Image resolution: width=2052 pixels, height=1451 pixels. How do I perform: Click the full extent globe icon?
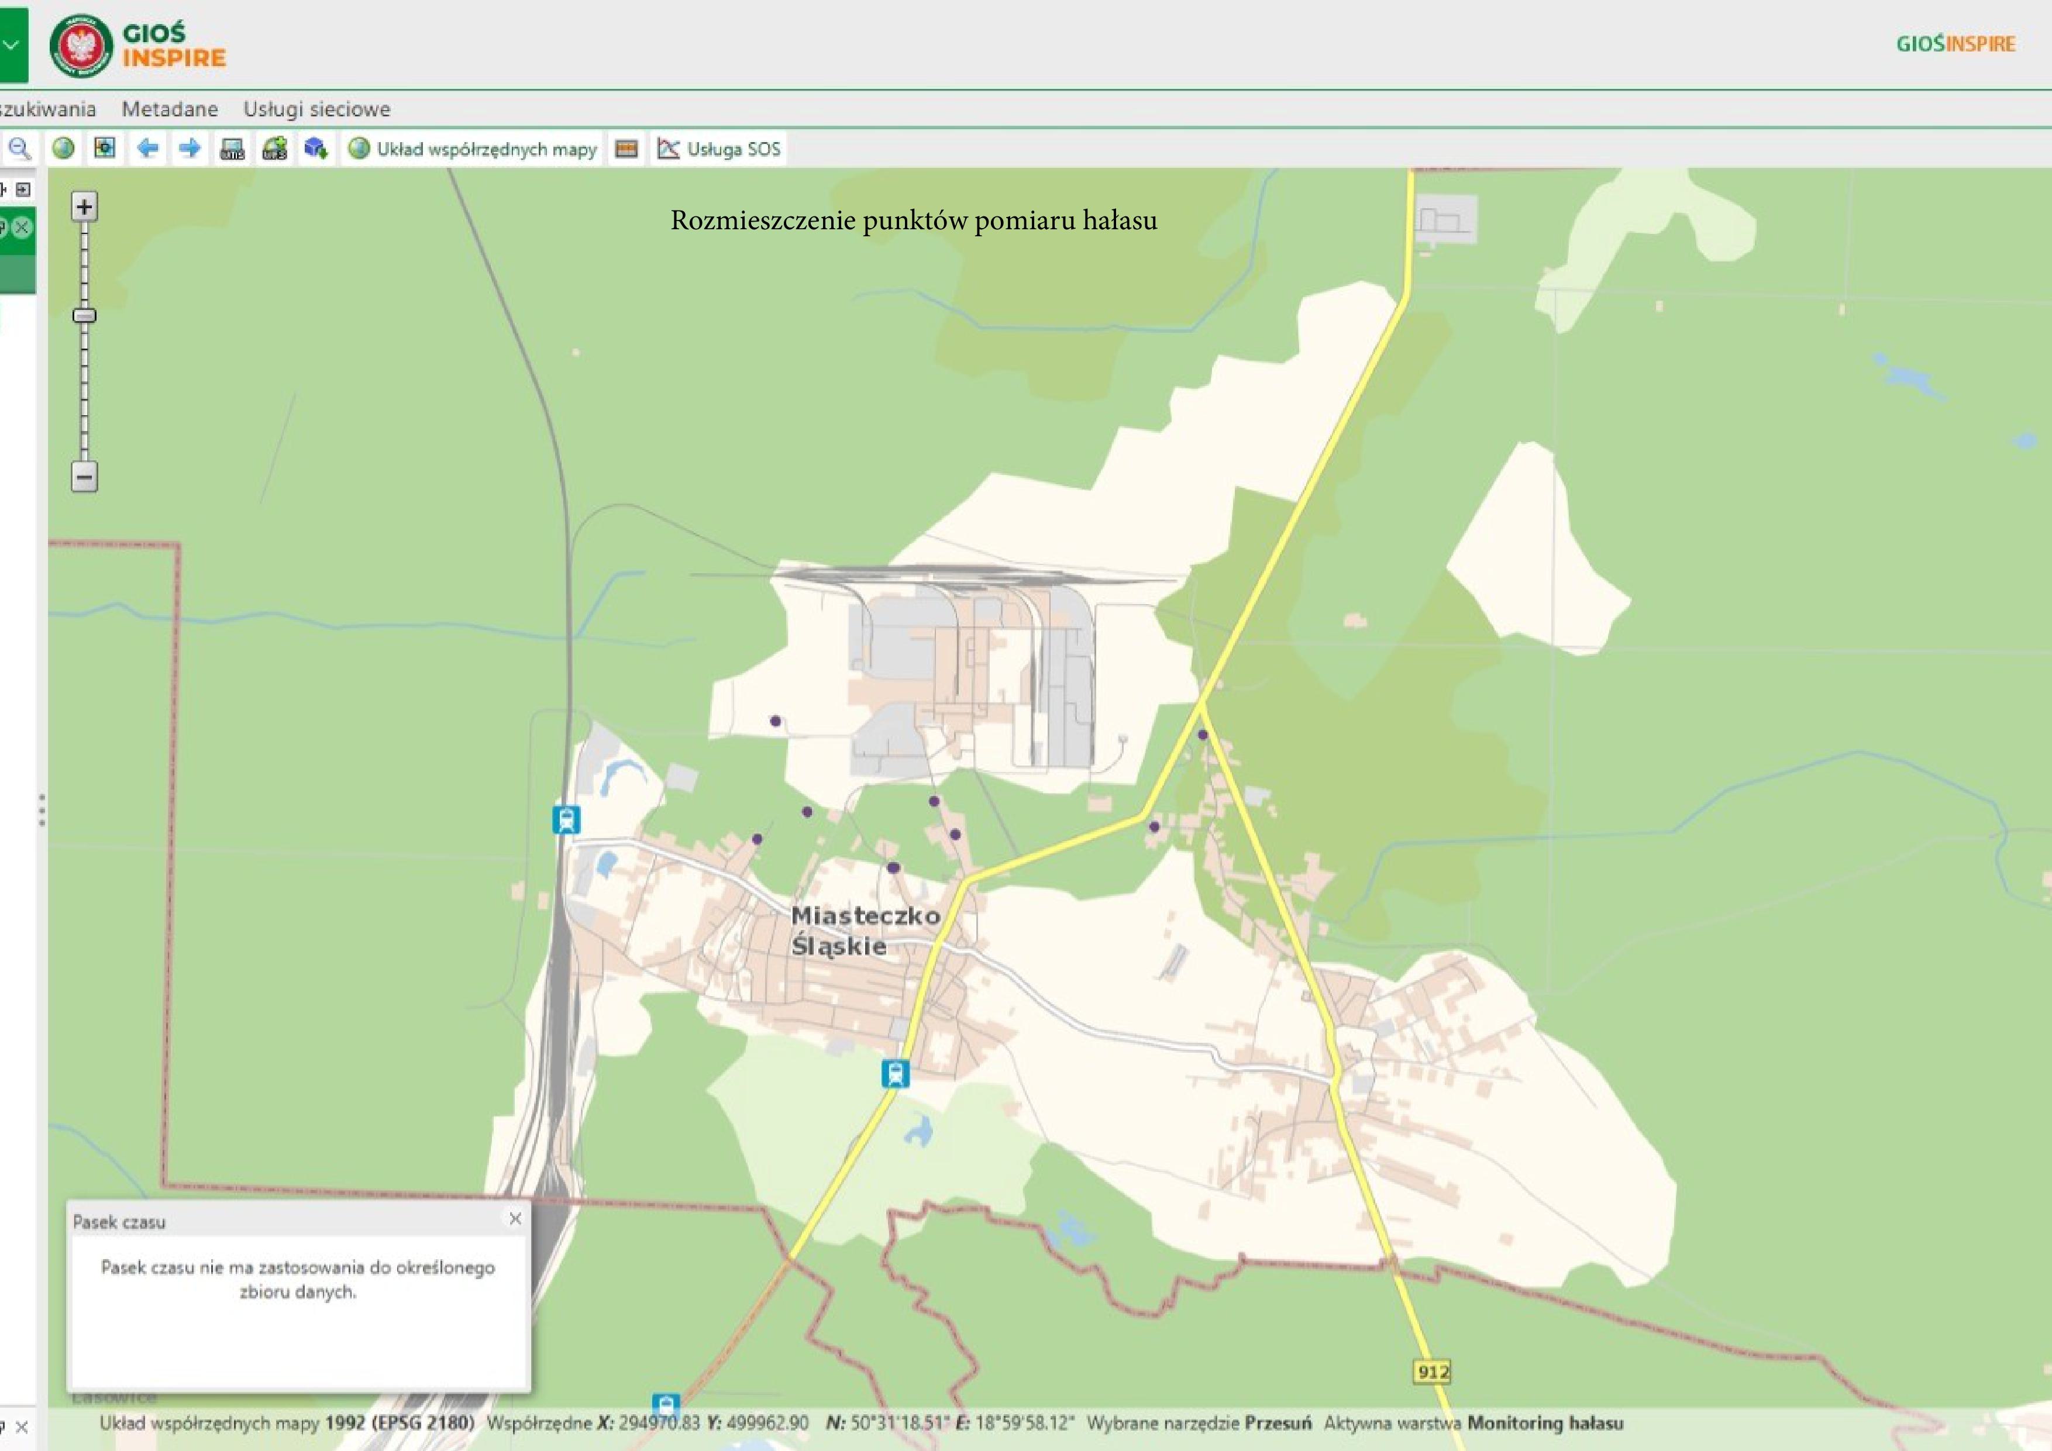coord(63,149)
